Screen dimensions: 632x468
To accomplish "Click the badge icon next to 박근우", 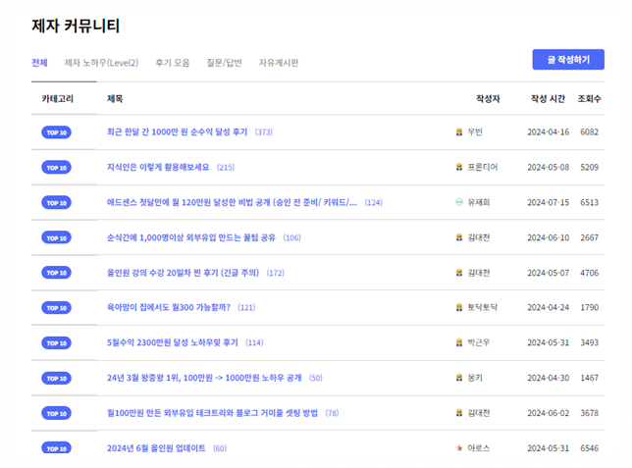I will (459, 342).
